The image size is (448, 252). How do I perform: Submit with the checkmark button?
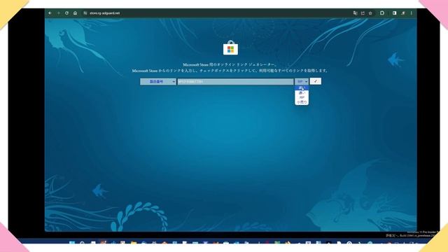[x=316, y=81]
